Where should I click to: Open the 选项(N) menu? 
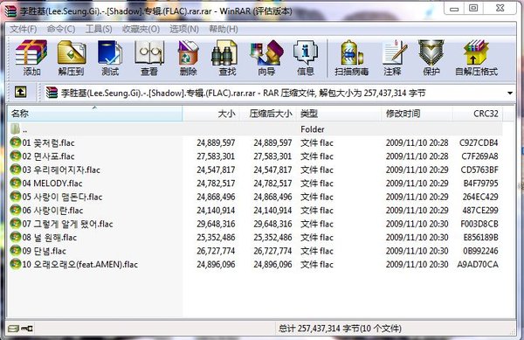coord(184,29)
